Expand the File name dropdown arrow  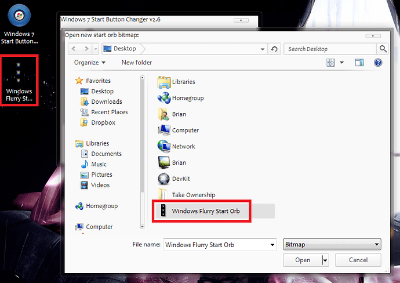pos(272,245)
